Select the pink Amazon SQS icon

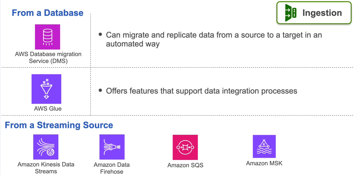[x=185, y=147]
